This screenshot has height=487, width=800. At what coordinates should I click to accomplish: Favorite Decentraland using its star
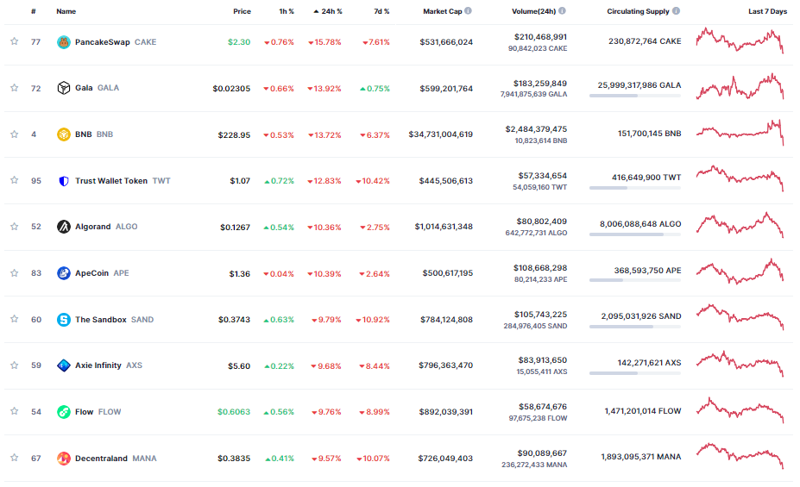click(14, 458)
